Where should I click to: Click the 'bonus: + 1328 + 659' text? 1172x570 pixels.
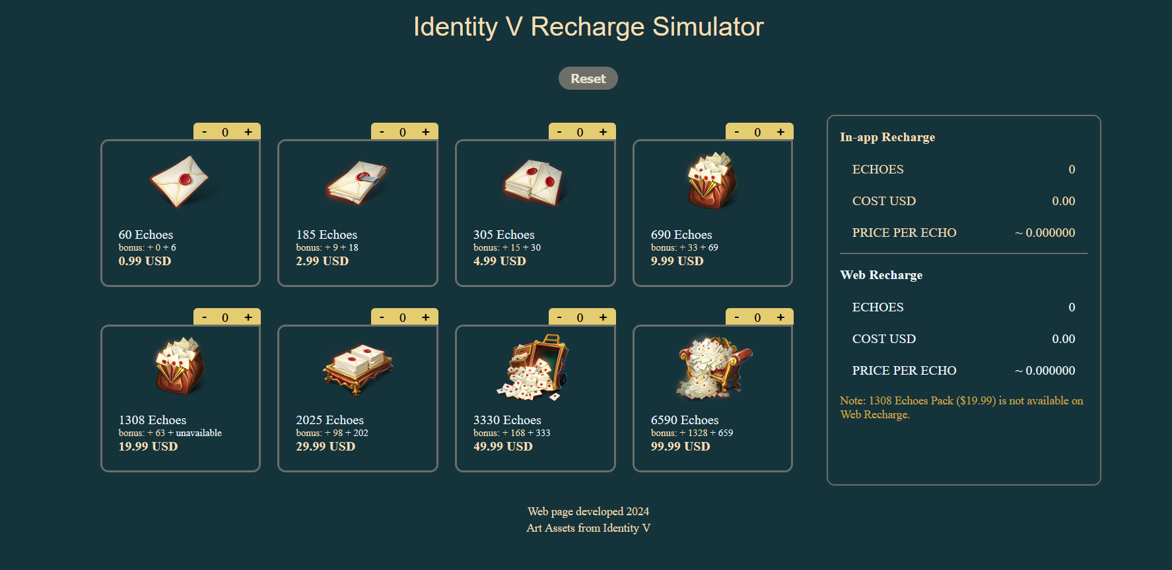coord(692,433)
